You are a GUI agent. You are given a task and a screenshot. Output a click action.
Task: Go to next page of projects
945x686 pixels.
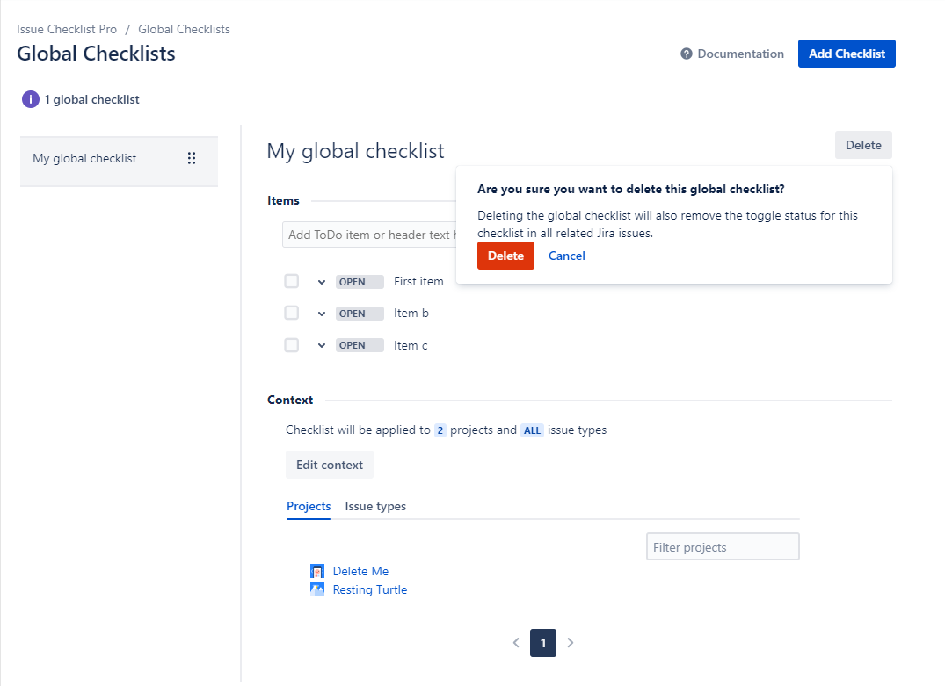[571, 643]
